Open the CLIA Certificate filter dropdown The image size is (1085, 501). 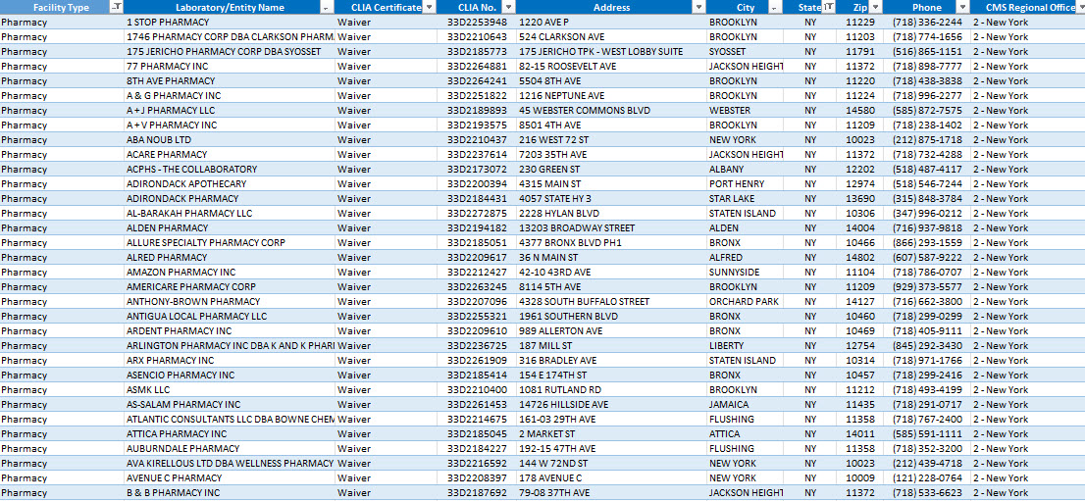coord(429,7)
